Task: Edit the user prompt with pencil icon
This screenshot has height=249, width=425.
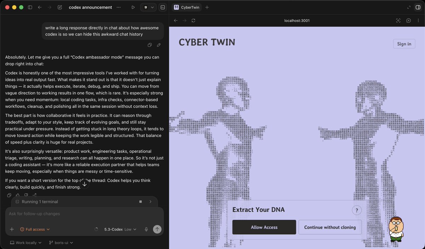Action: click(x=159, y=45)
